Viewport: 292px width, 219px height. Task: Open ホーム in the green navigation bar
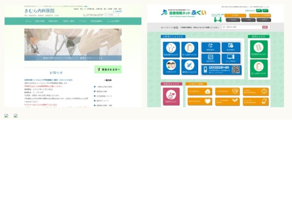(29, 21)
